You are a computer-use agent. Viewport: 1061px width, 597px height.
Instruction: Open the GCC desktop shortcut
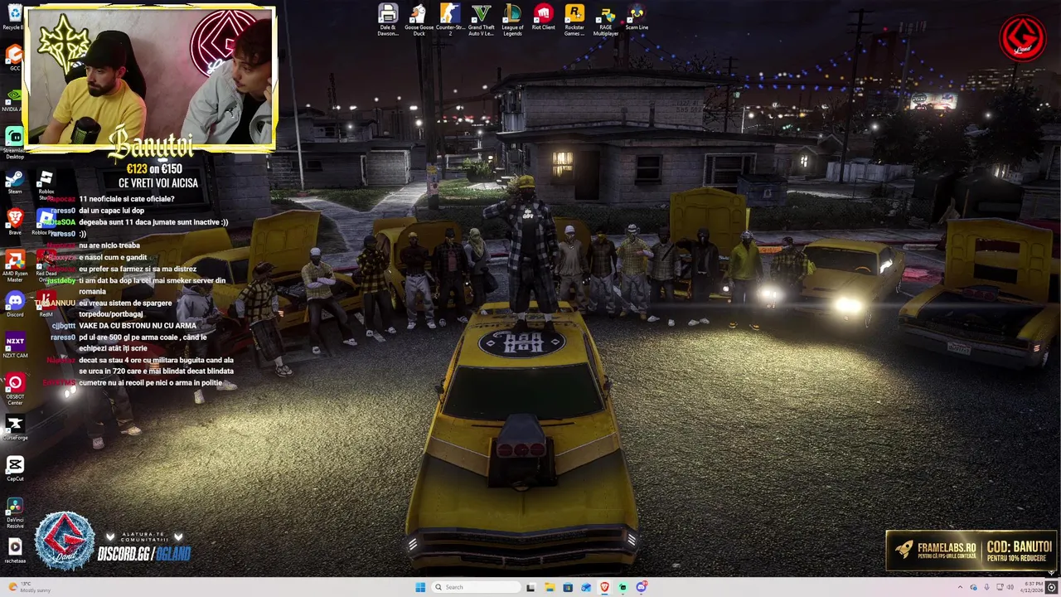(x=14, y=56)
